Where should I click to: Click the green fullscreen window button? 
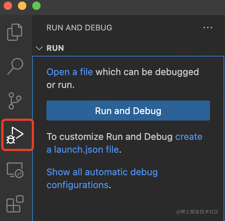36,6
